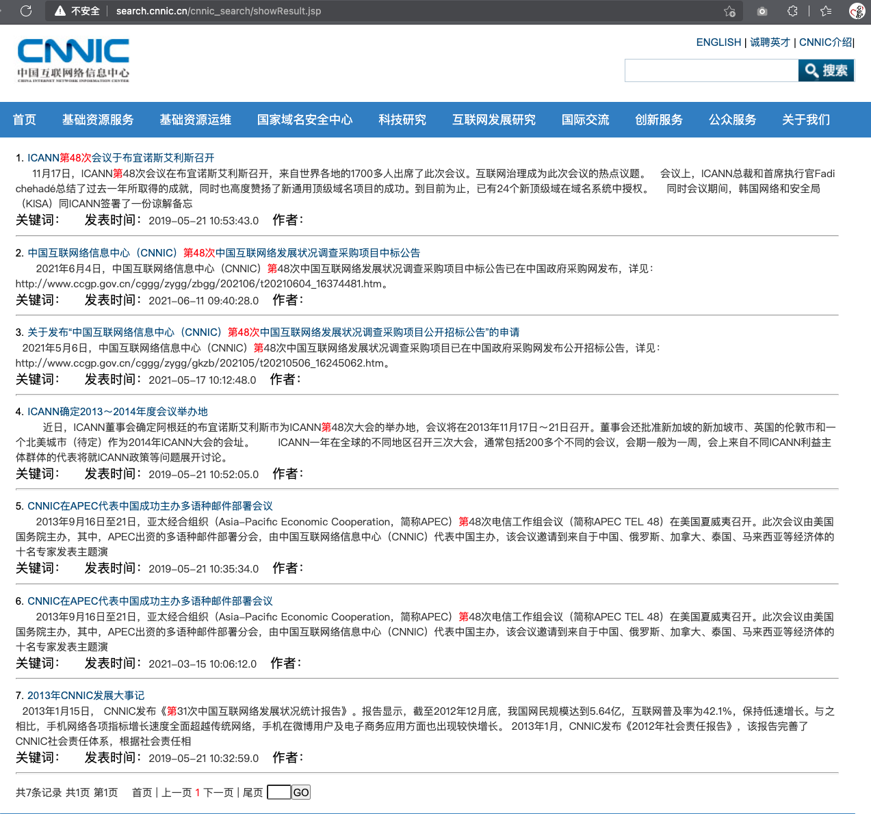Open the browser profile avatar

857,11
